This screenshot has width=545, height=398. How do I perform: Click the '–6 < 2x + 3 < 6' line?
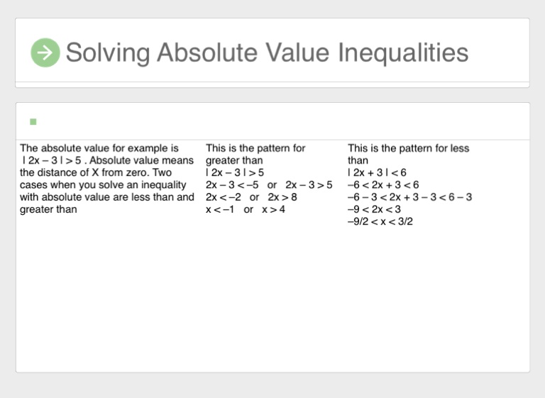pos(383,185)
